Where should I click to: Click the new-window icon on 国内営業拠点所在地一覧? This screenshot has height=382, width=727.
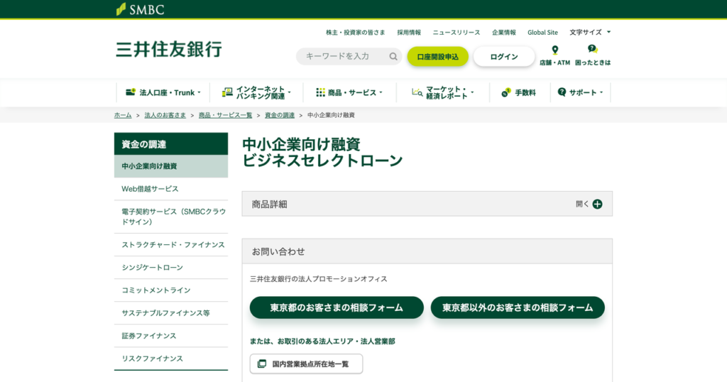pyautogui.click(x=262, y=364)
